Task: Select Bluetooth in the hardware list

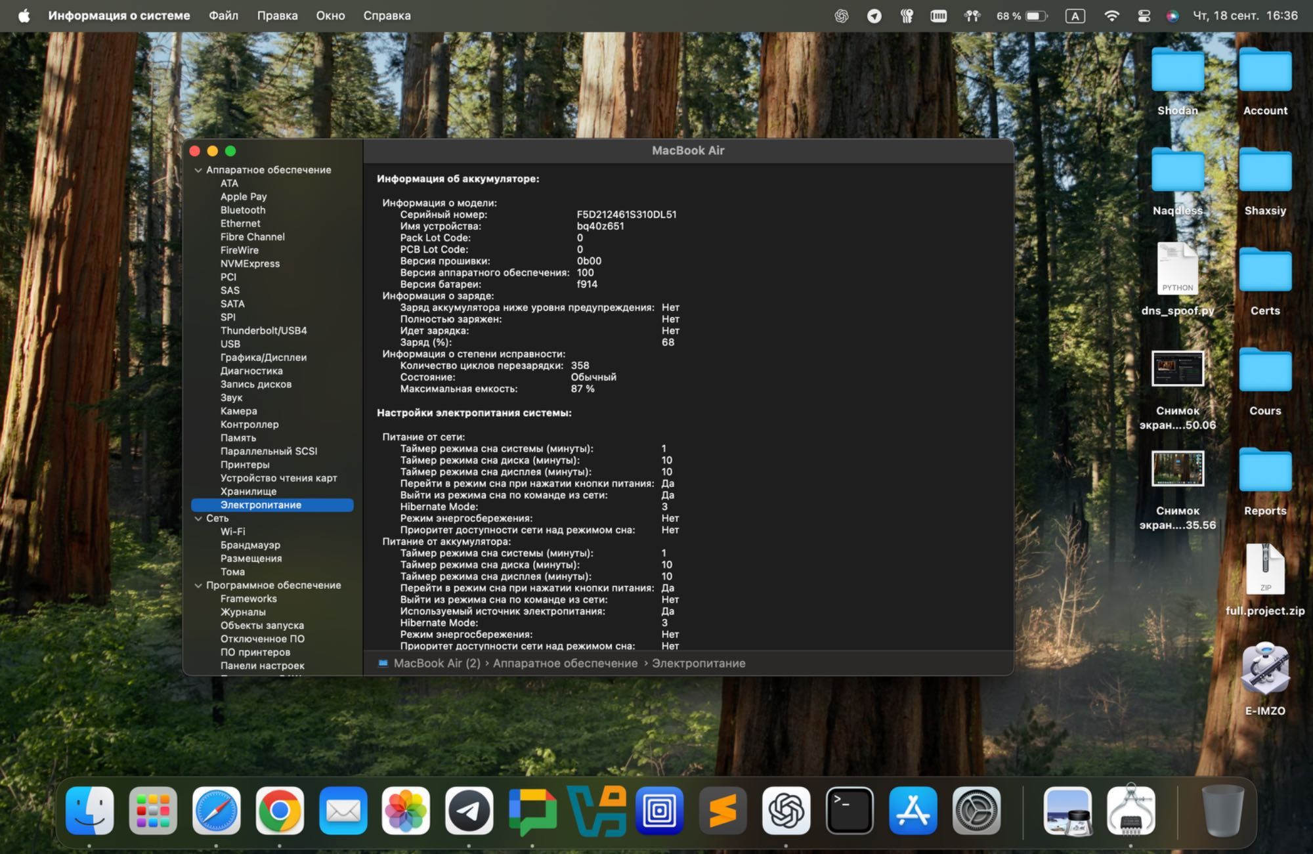Action: (x=243, y=210)
